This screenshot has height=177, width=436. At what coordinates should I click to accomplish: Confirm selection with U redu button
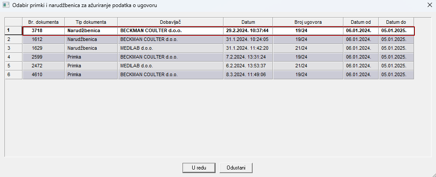[198, 168]
